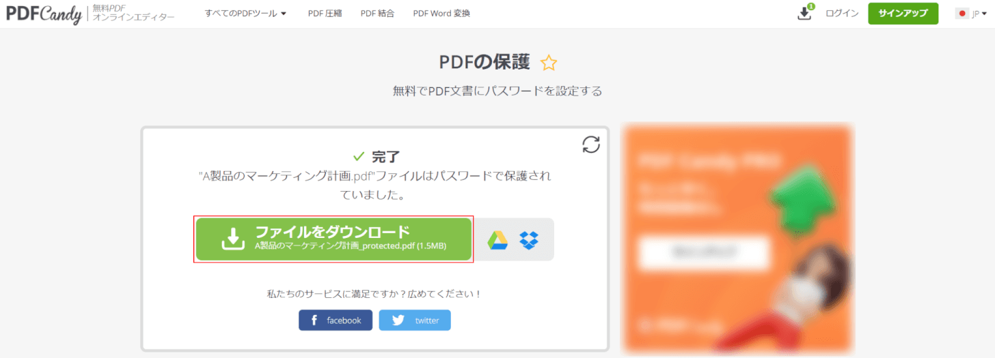Click the blurred PDF Candy PRO ad banner
This screenshot has width=995, height=358.
[737, 239]
